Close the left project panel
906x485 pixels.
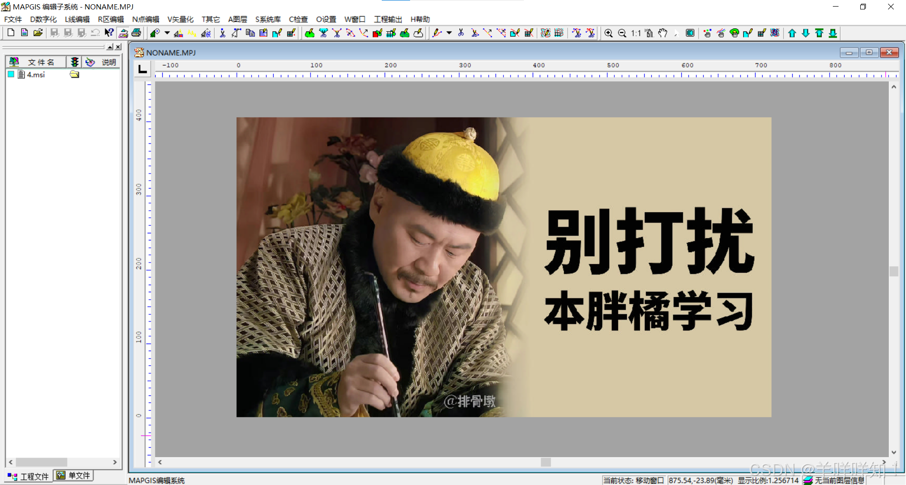pyautogui.click(x=118, y=47)
